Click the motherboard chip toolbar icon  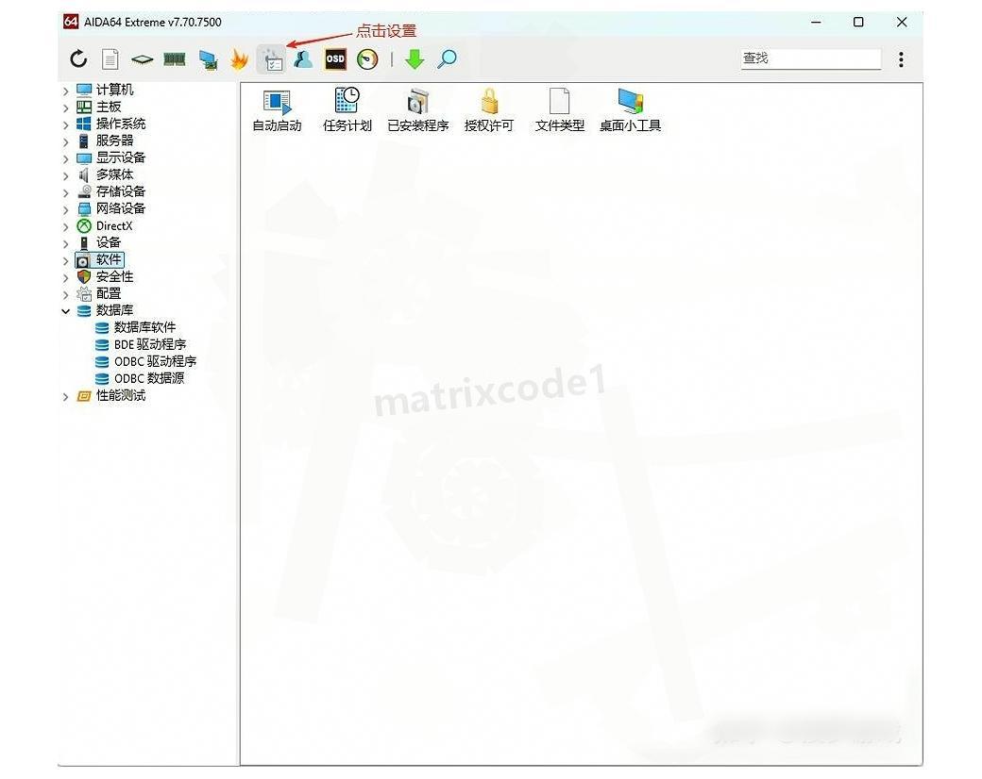(x=143, y=59)
